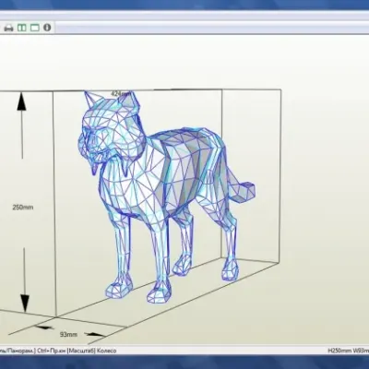This screenshot has width=369, height=369.
Task: Click the 424mm depth dimension label
Action: pos(120,93)
